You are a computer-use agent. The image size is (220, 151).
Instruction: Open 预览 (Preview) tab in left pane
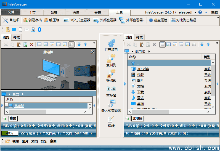tap(16, 38)
